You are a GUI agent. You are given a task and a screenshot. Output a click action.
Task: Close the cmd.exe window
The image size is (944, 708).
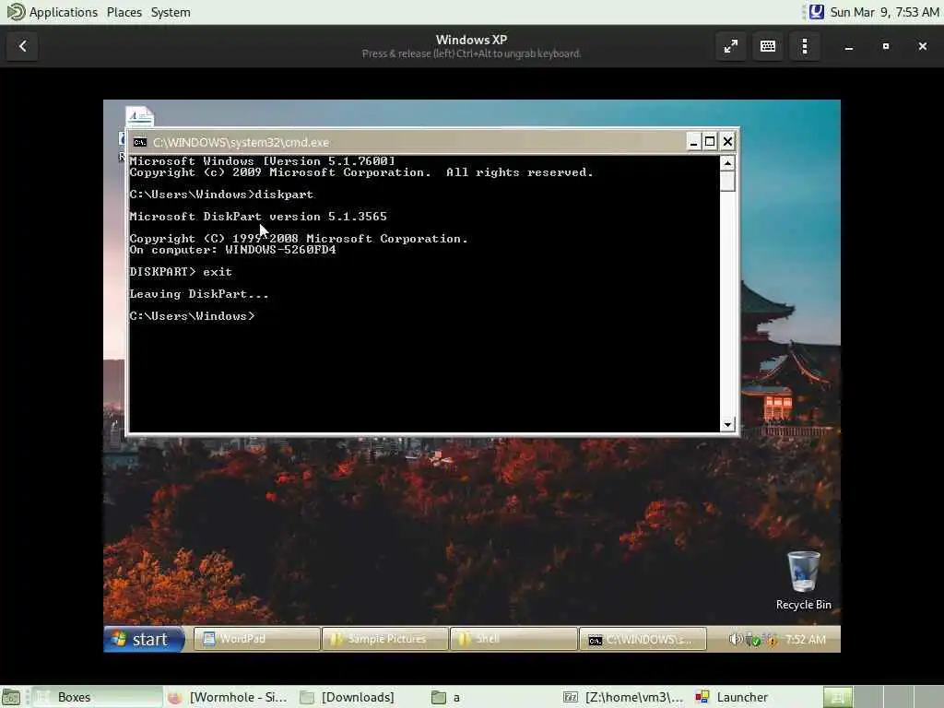[728, 141]
